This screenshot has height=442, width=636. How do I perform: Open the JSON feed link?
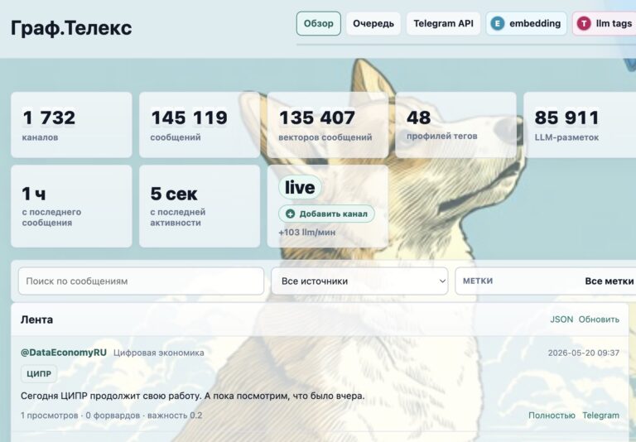click(561, 319)
